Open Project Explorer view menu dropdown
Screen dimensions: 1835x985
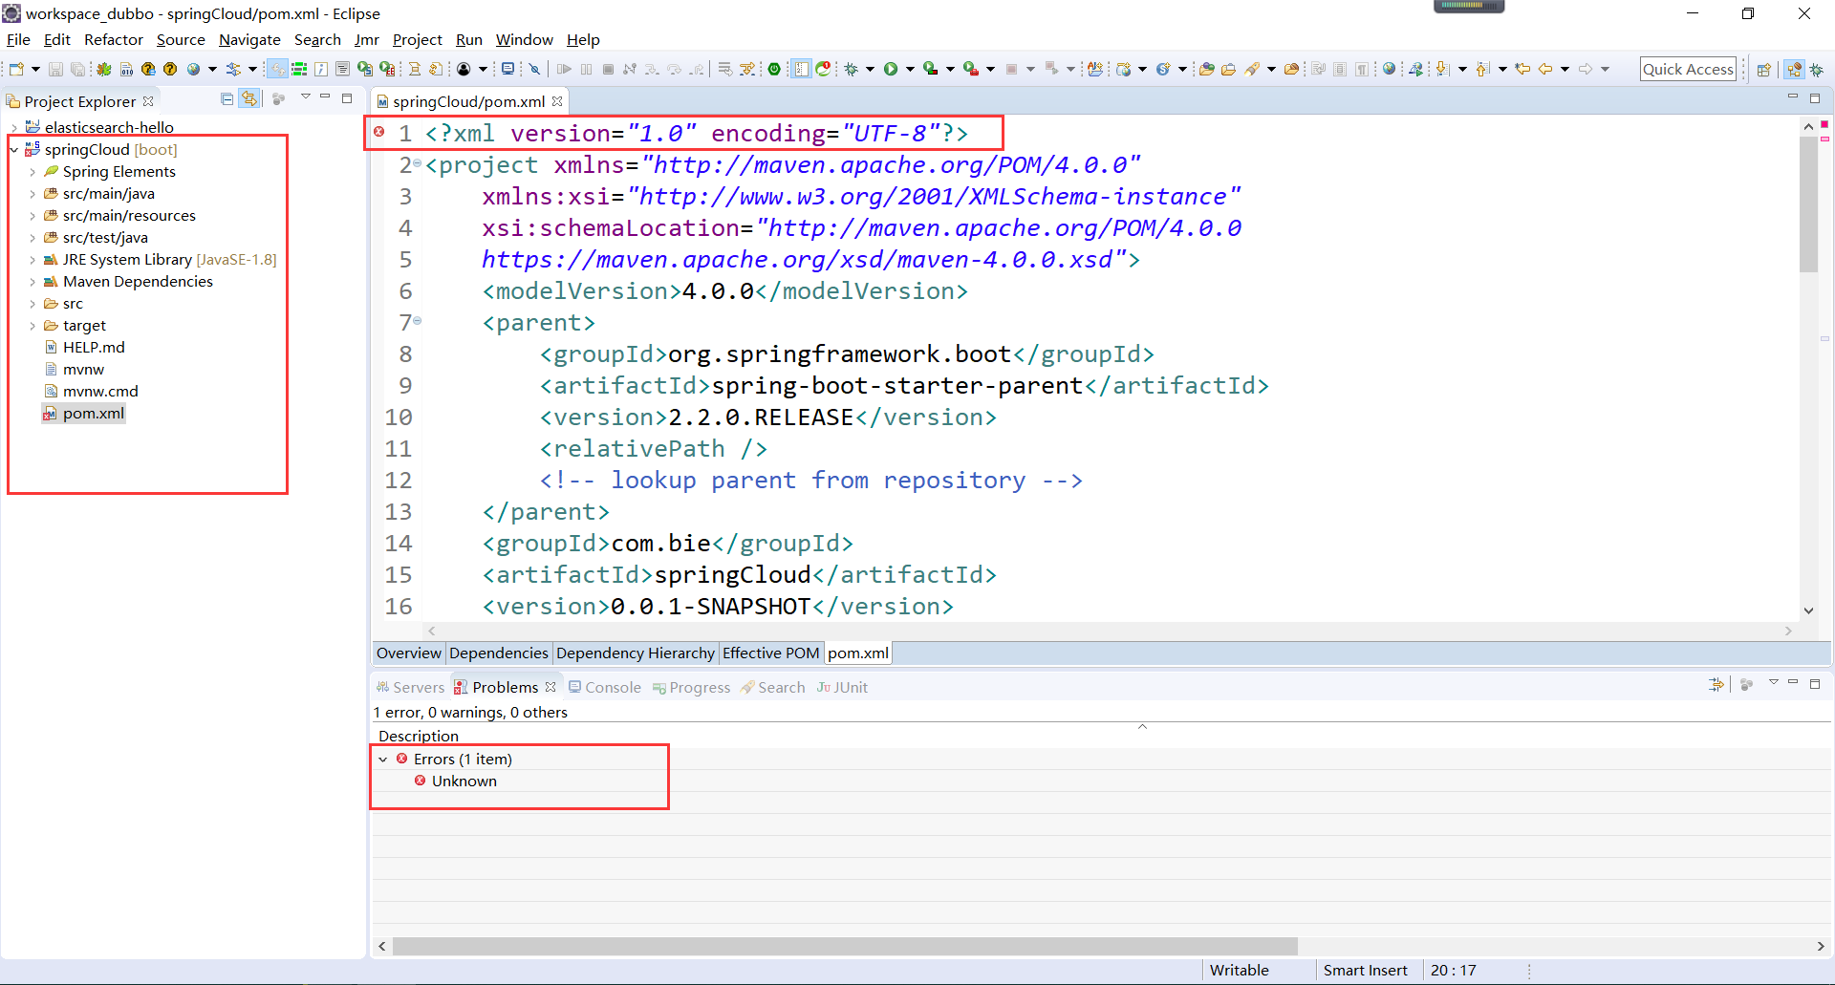(305, 97)
